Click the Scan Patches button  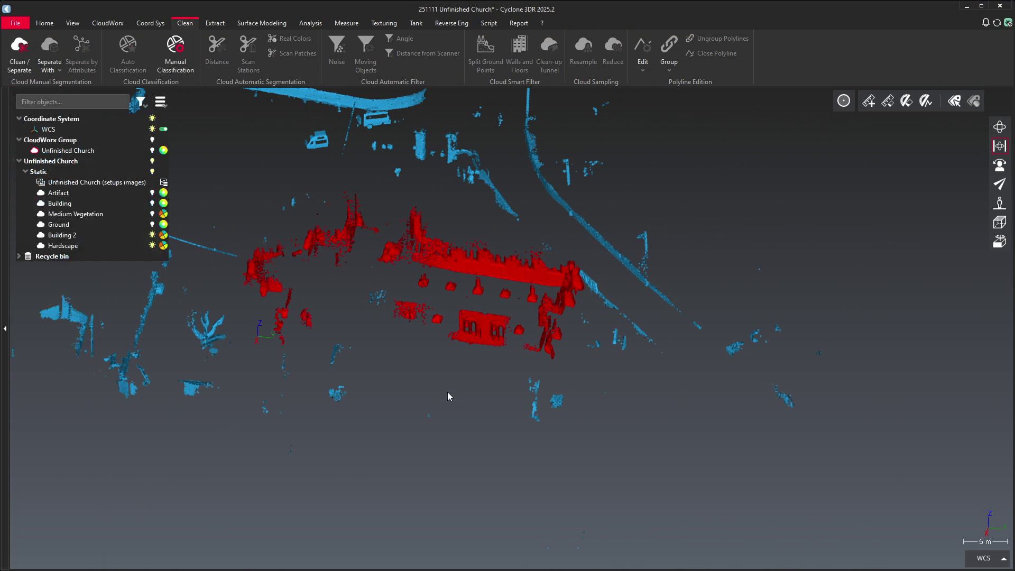coord(292,53)
